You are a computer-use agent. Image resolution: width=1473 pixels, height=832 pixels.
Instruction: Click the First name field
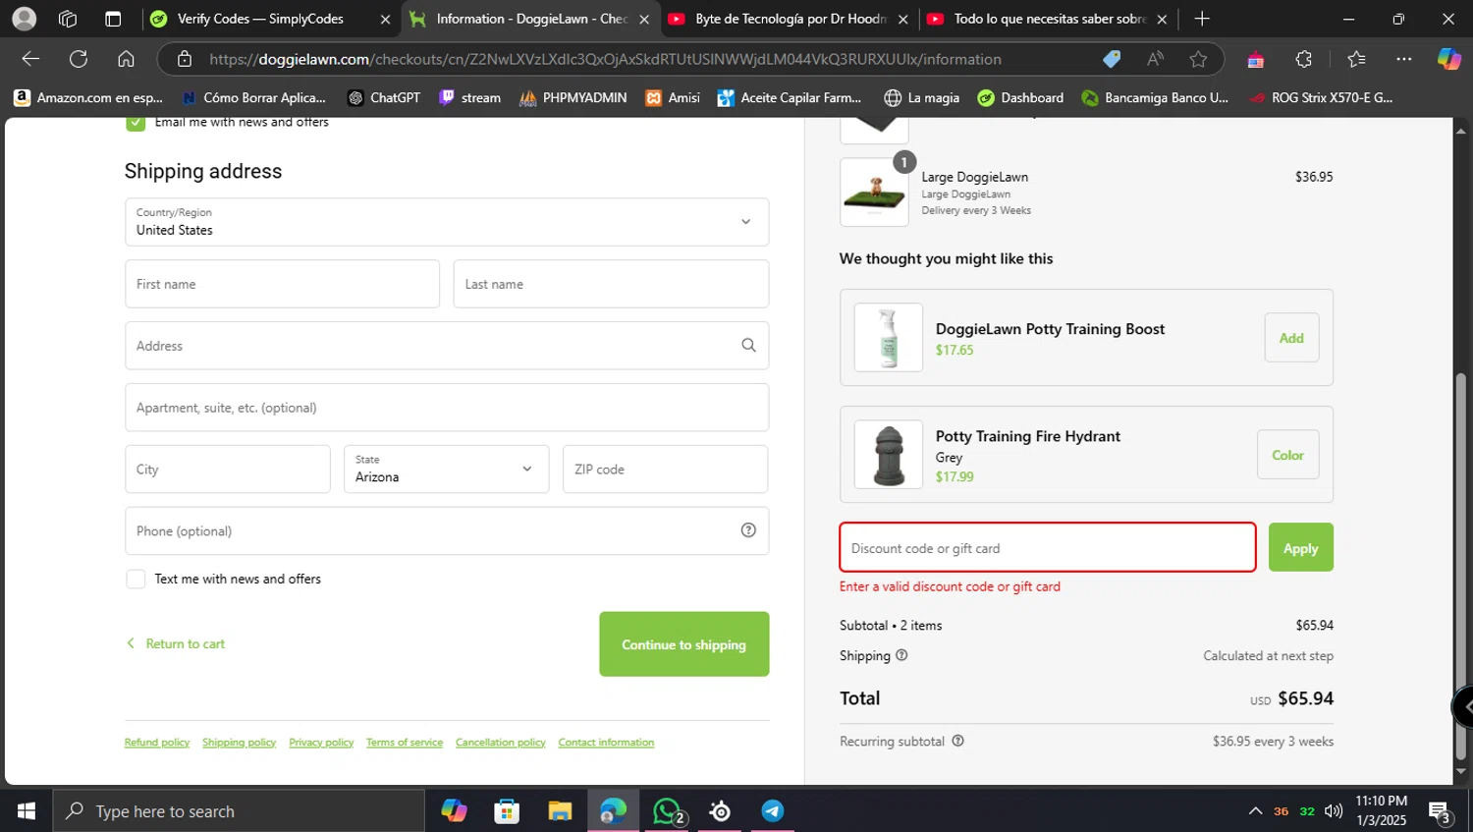click(282, 284)
